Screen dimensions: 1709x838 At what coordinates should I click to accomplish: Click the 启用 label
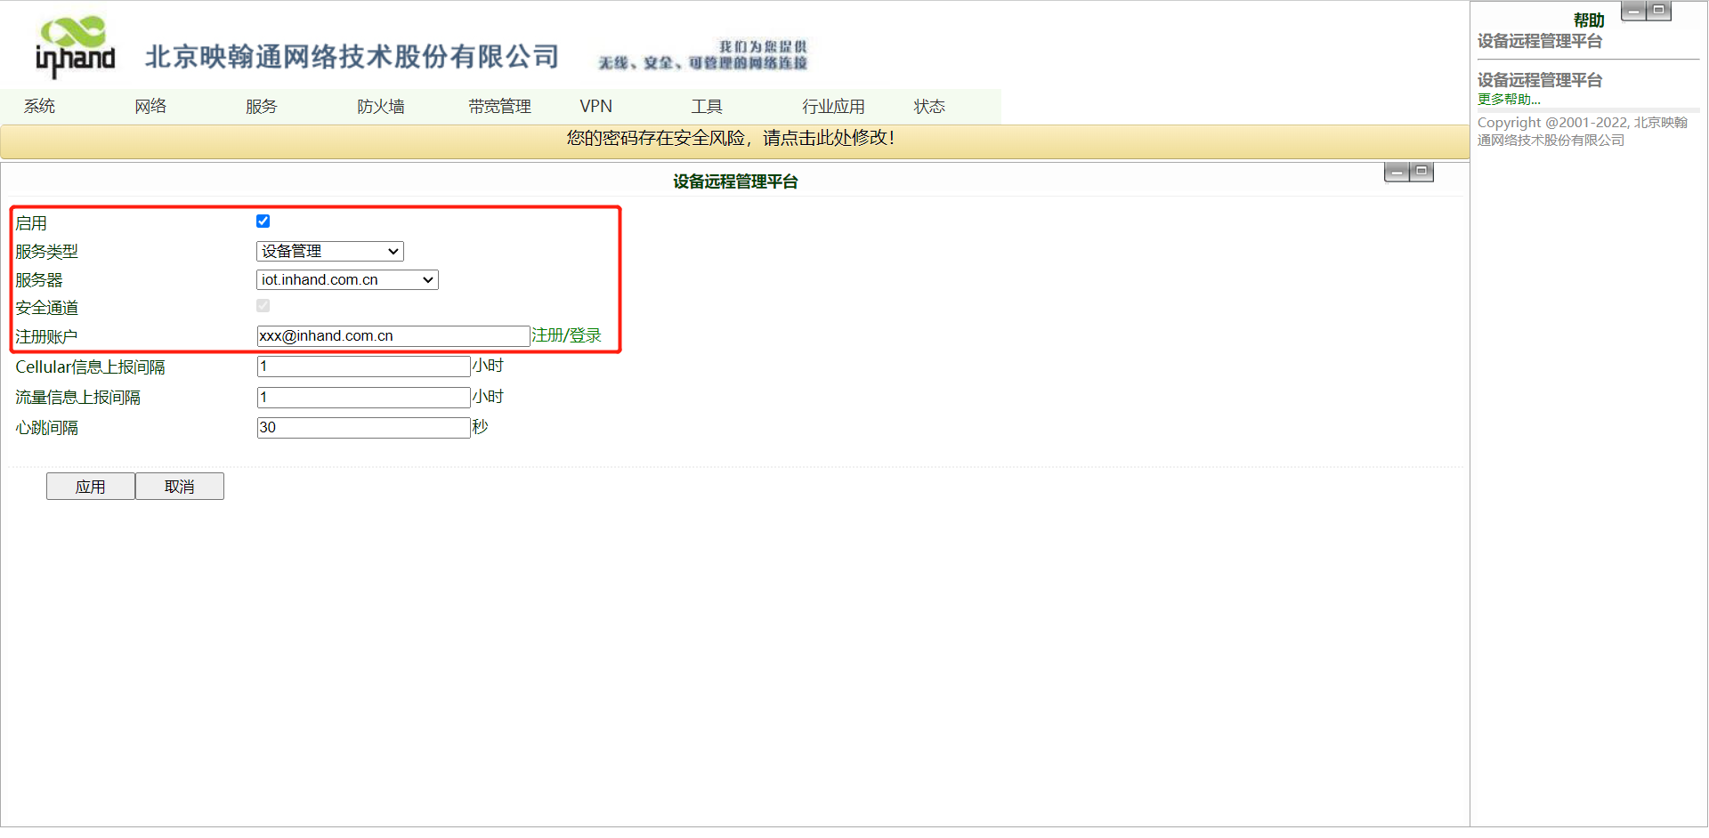tap(31, 223)
